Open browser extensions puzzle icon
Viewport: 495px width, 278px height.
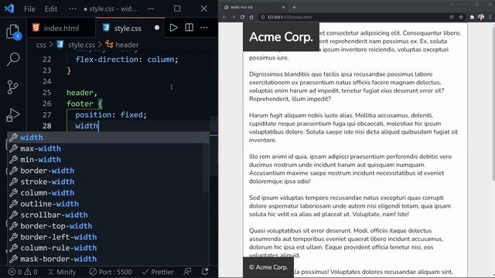click(472, 17)
